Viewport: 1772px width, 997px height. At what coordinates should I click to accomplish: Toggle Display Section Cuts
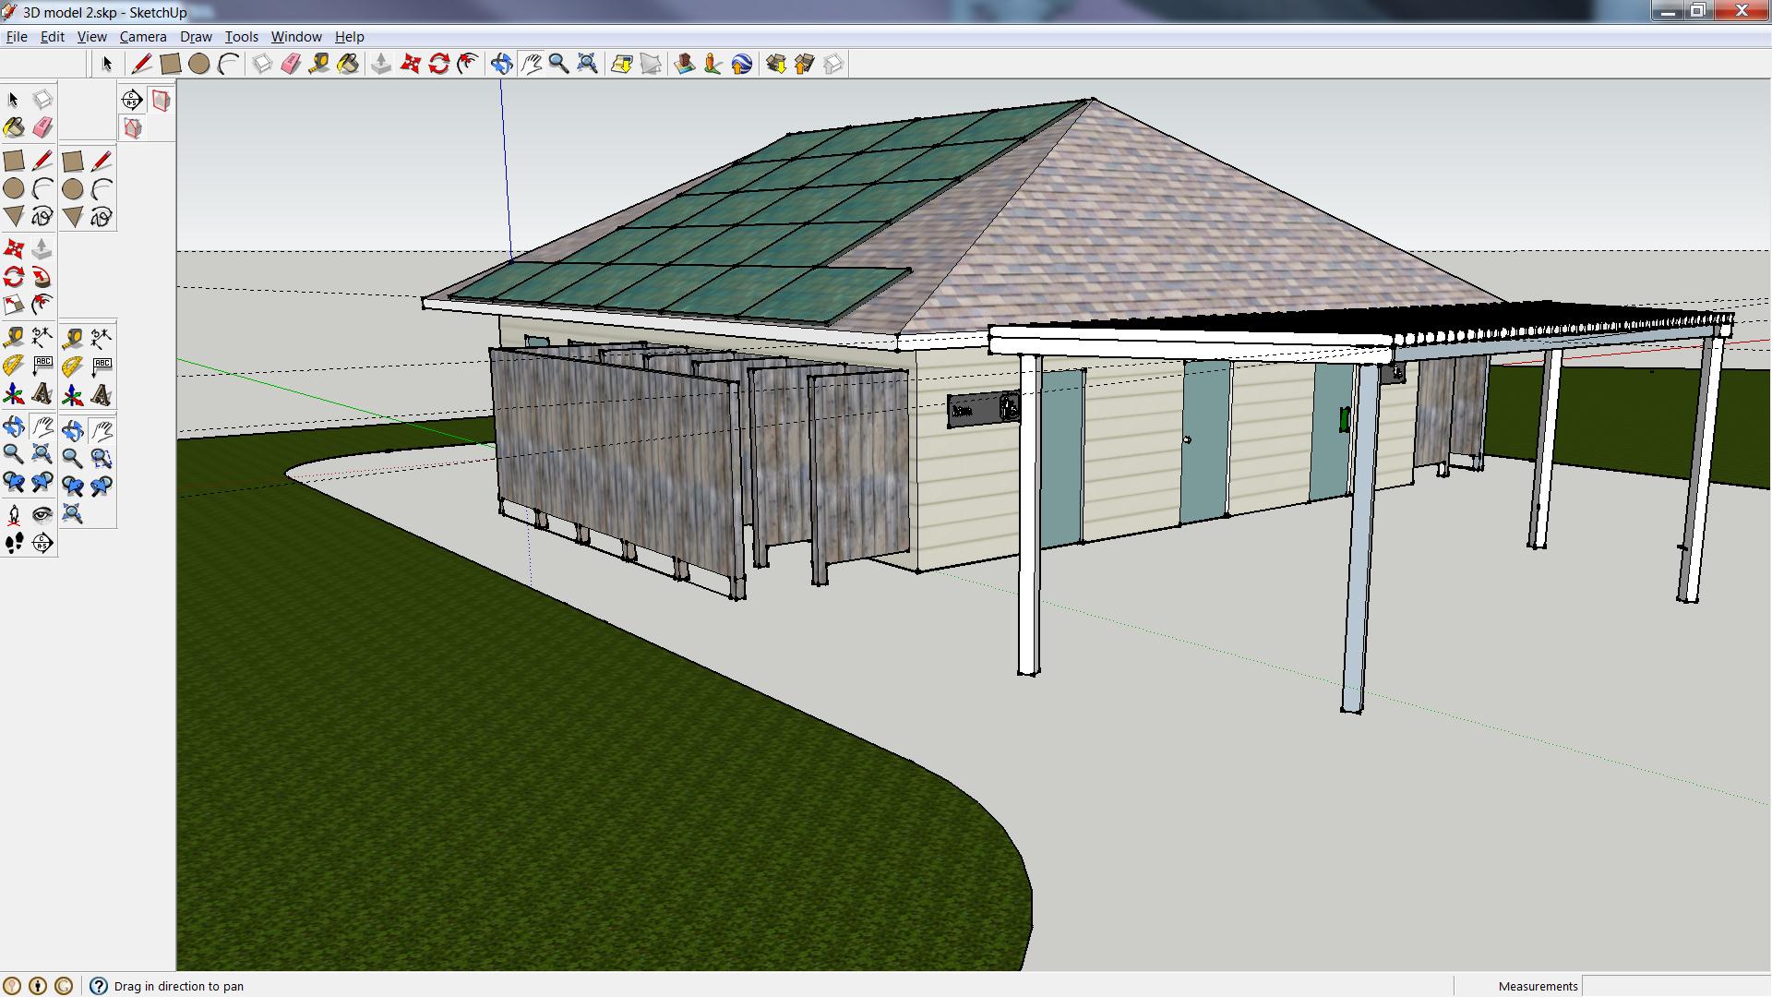coord(133,128)
